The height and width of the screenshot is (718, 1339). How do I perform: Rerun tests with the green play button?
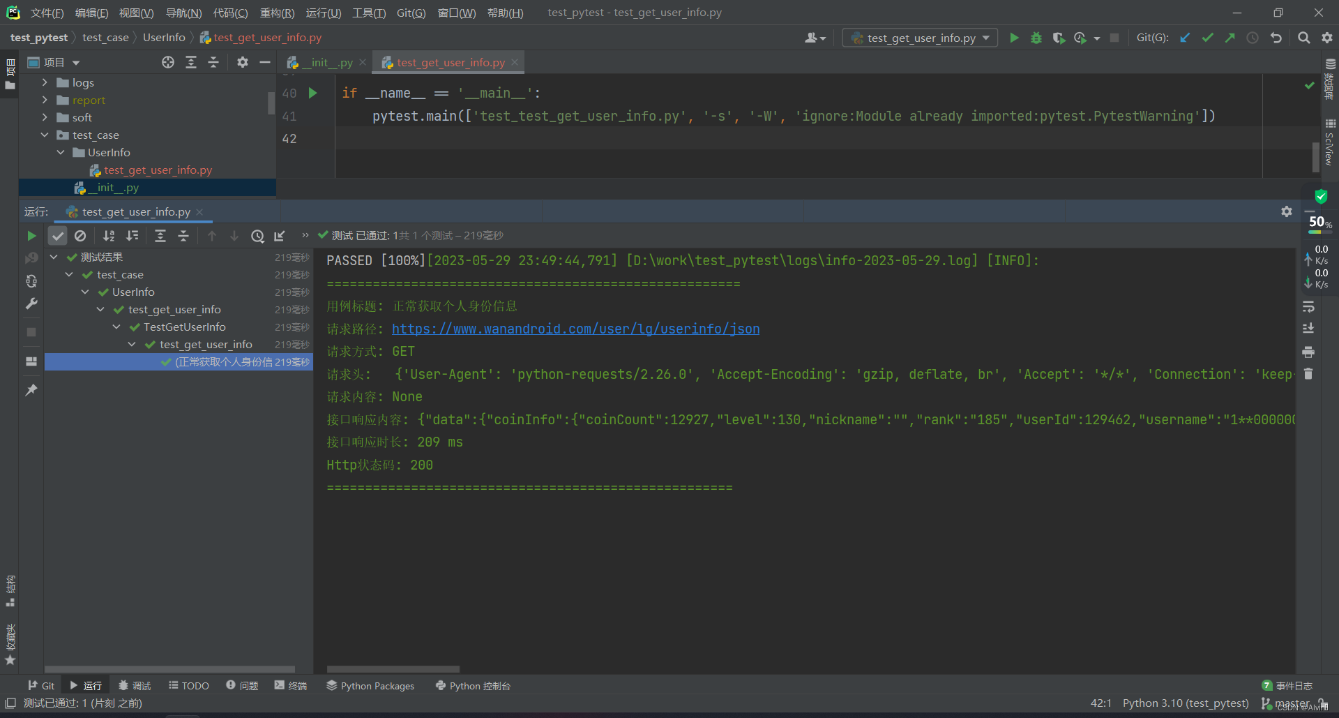click(x=31, y=235)
